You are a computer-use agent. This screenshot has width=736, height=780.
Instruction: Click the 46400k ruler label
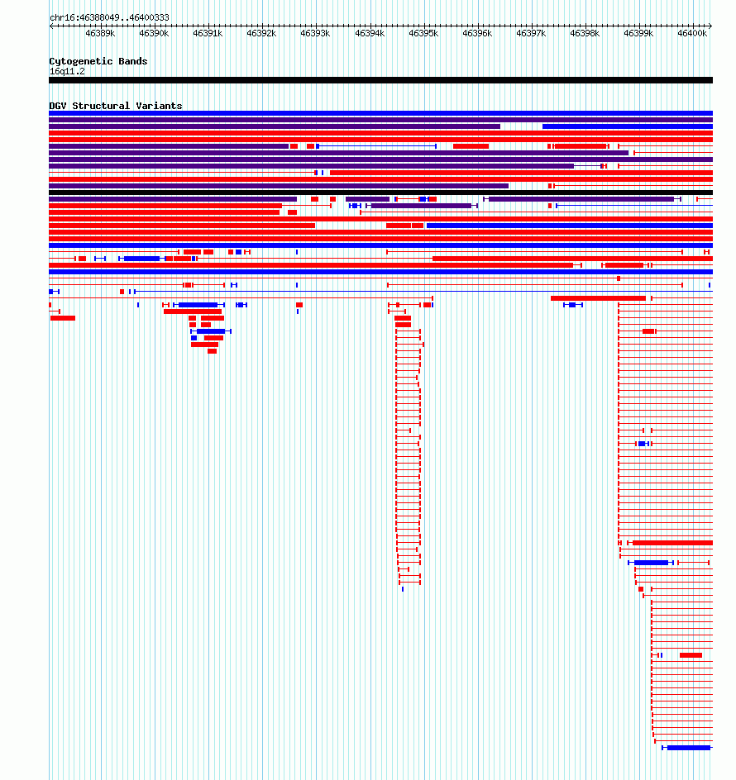pos(692,33)
